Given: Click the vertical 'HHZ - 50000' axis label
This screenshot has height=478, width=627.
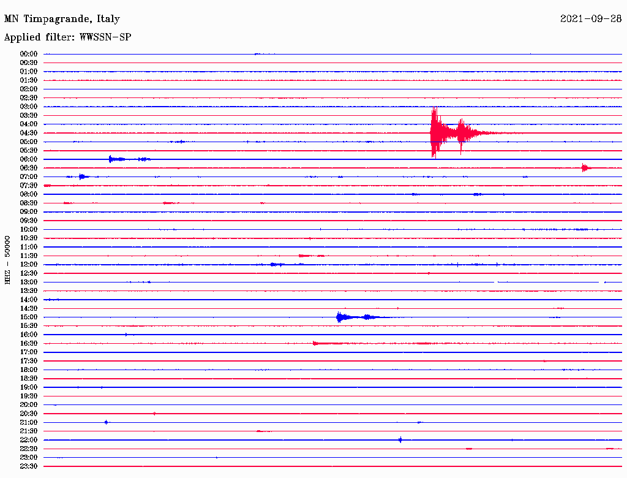Looking at the screenshot, I should (x=7, y=260).
